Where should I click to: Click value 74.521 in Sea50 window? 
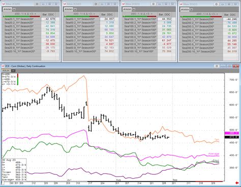(109, 41)
